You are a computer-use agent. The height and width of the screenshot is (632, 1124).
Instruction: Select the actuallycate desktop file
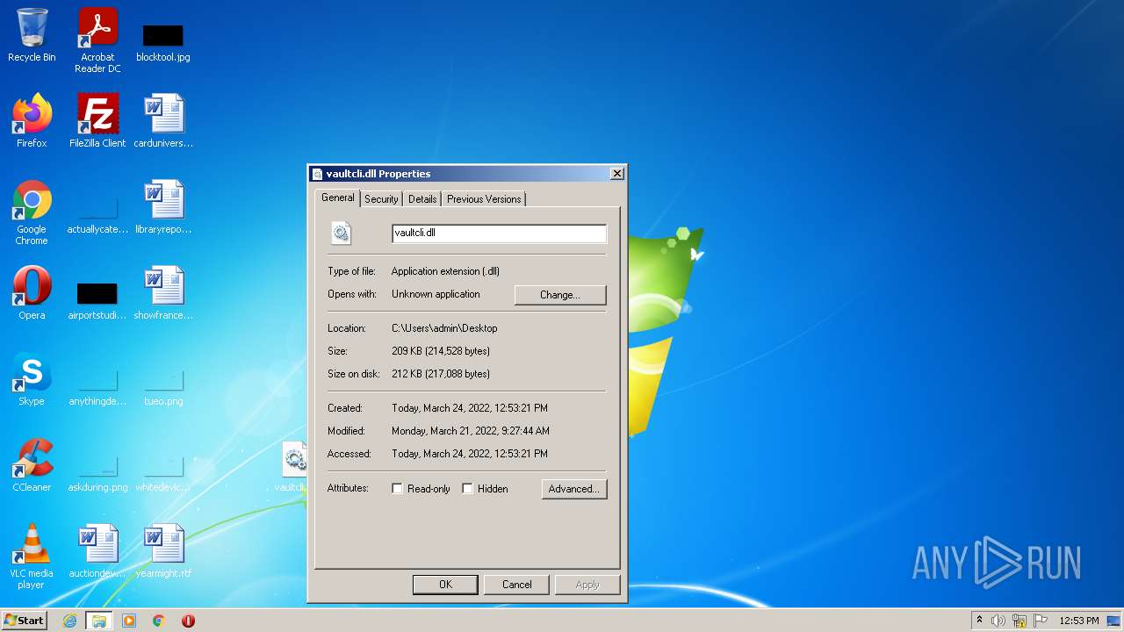pyautogui.click(x=97, y=215)
